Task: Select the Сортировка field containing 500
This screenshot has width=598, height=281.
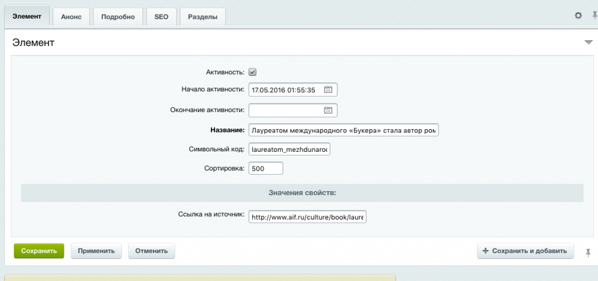Action: (266, 169)
